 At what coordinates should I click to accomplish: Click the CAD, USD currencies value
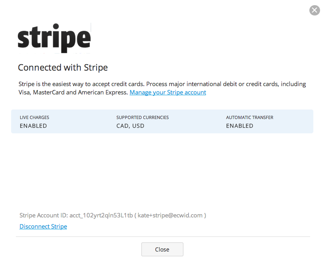point(130,126)
